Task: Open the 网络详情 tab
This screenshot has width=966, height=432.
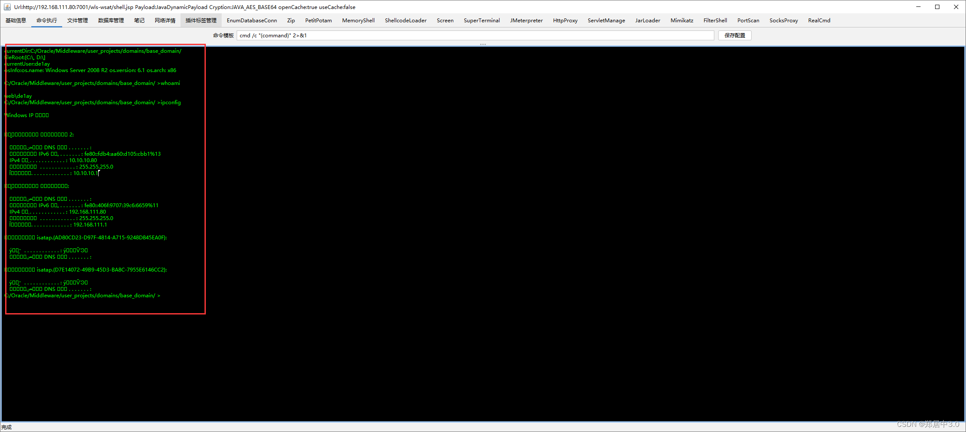Action: pos(165,21)
